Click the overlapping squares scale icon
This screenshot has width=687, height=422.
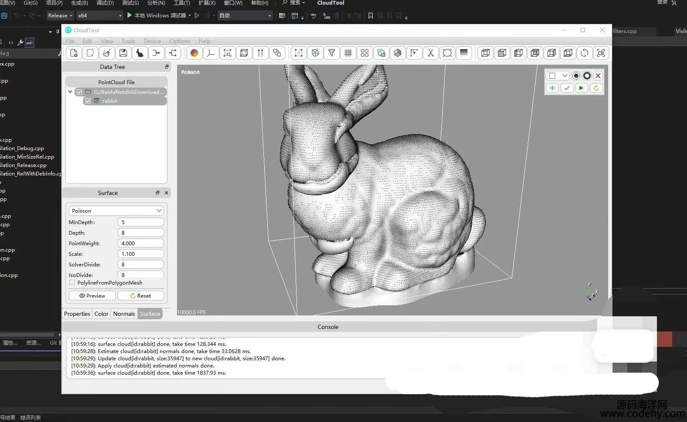tap(277, 53)
